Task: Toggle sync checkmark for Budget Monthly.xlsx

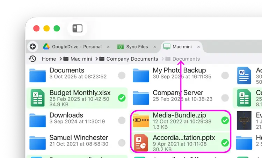Action: [x=122, y=98]
